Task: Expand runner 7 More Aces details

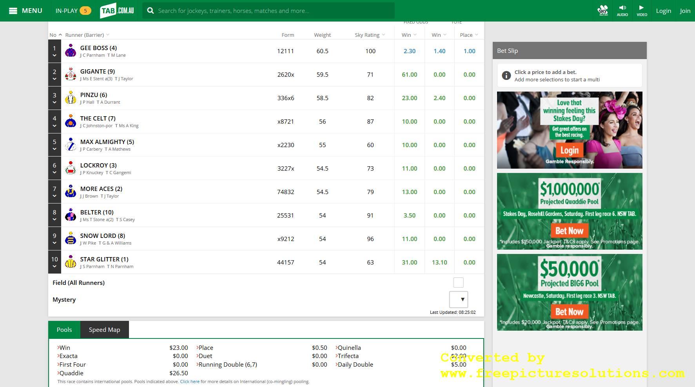Action: [x=54, y=196]
